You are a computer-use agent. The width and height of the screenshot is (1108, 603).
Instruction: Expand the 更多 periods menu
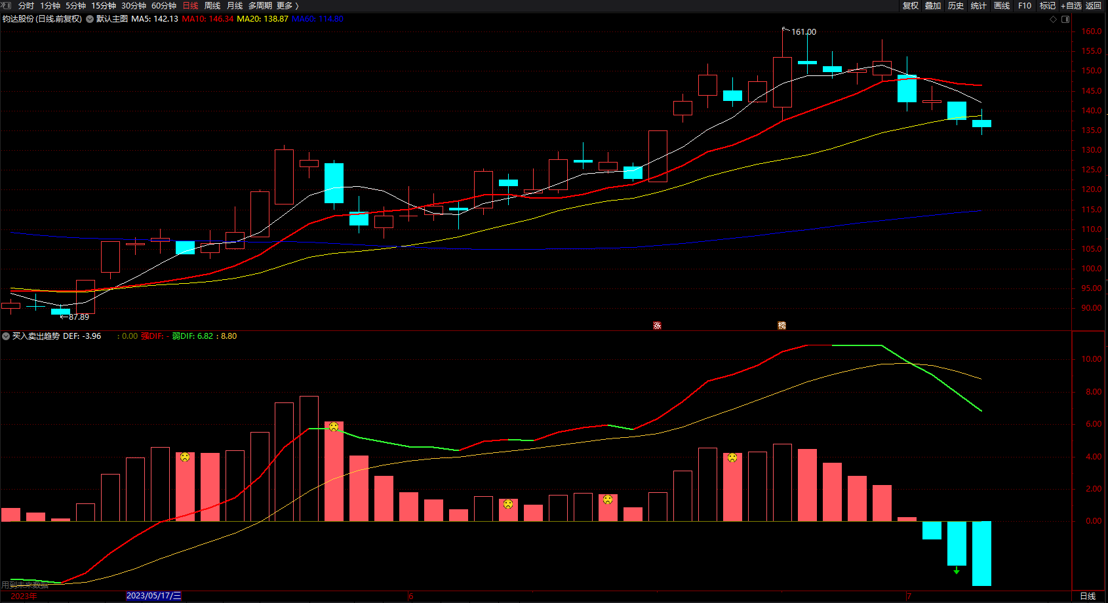click(287, 5)
